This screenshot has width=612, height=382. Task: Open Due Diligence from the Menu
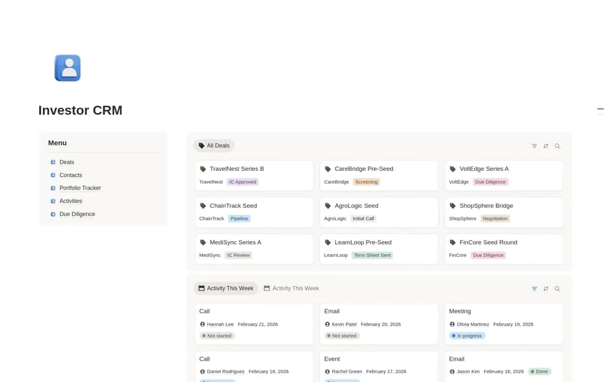[x=77, y=214]
